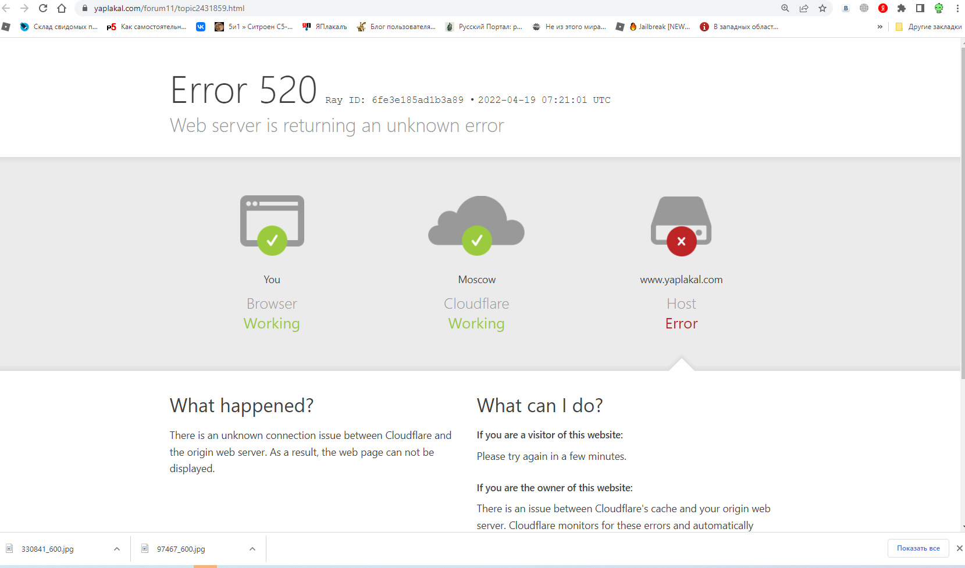Open the gray globe extension
Image resolution: width=965 pixels, height=568 pixels.
[864, 8]
